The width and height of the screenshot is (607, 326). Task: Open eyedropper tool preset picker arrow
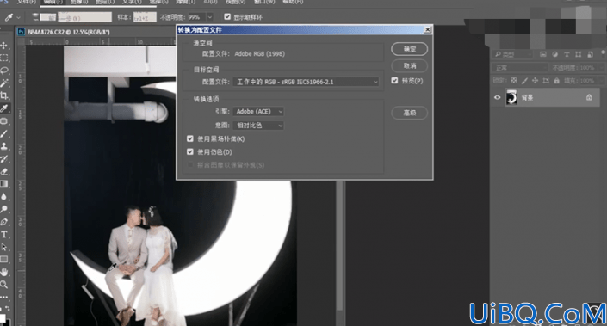click(x=18, y=17)
